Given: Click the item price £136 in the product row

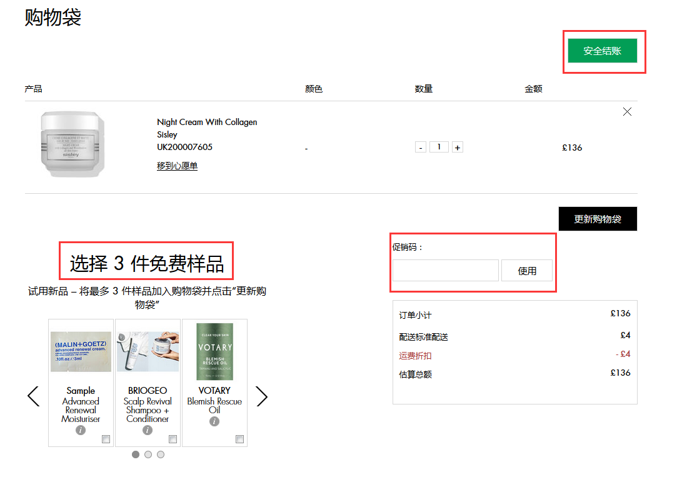Looking at the screenshot, I should [571, 148].
